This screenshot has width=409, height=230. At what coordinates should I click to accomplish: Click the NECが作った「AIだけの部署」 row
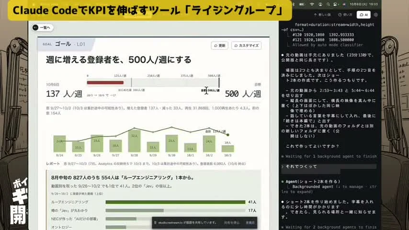click(102, 219)
